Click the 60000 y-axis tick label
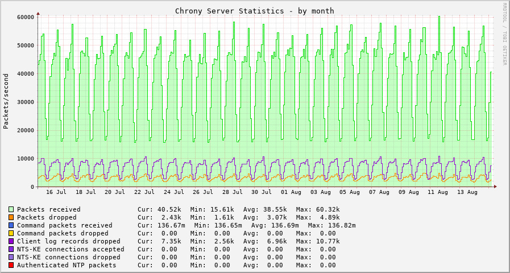Viewport: 510px width, 273px height. 26,17
